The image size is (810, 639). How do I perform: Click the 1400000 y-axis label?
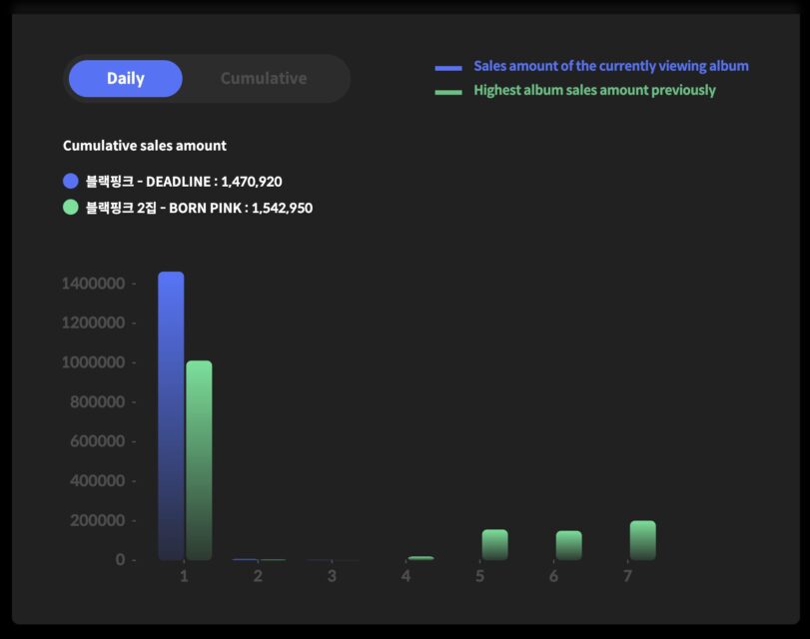[x=93, y=284]
